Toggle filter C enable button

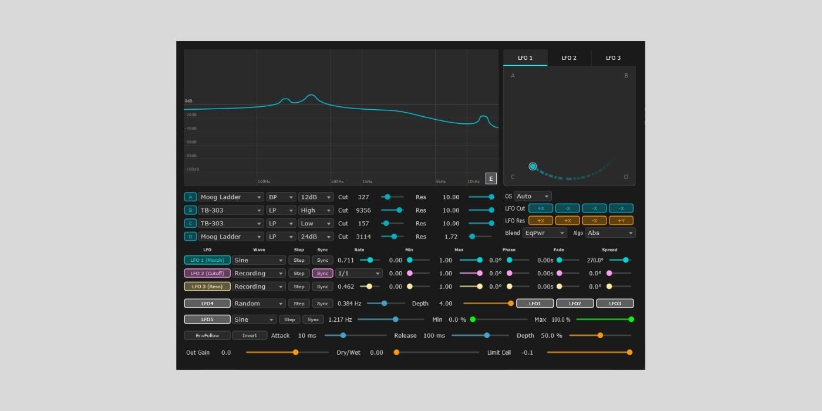tap(190, 223)
